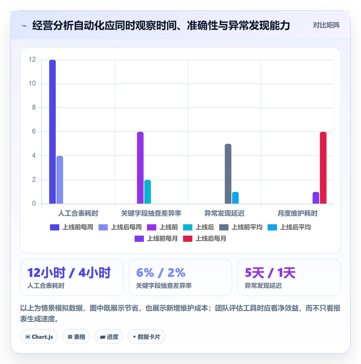Viewport: 361px width, 364px height.
Task: Click the light blue 4-hour bar in 人工合表耗时
Action: point(60,180)
